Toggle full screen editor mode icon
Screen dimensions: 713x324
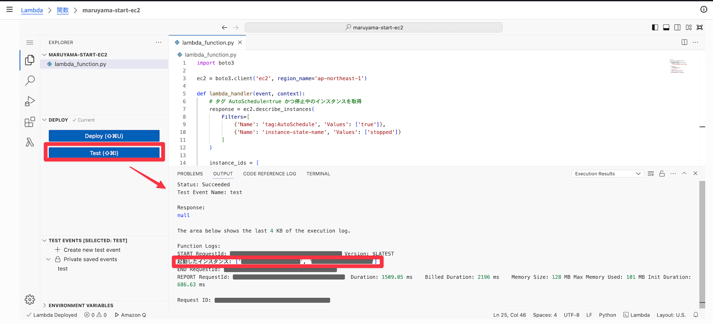[x=700, y=27]
